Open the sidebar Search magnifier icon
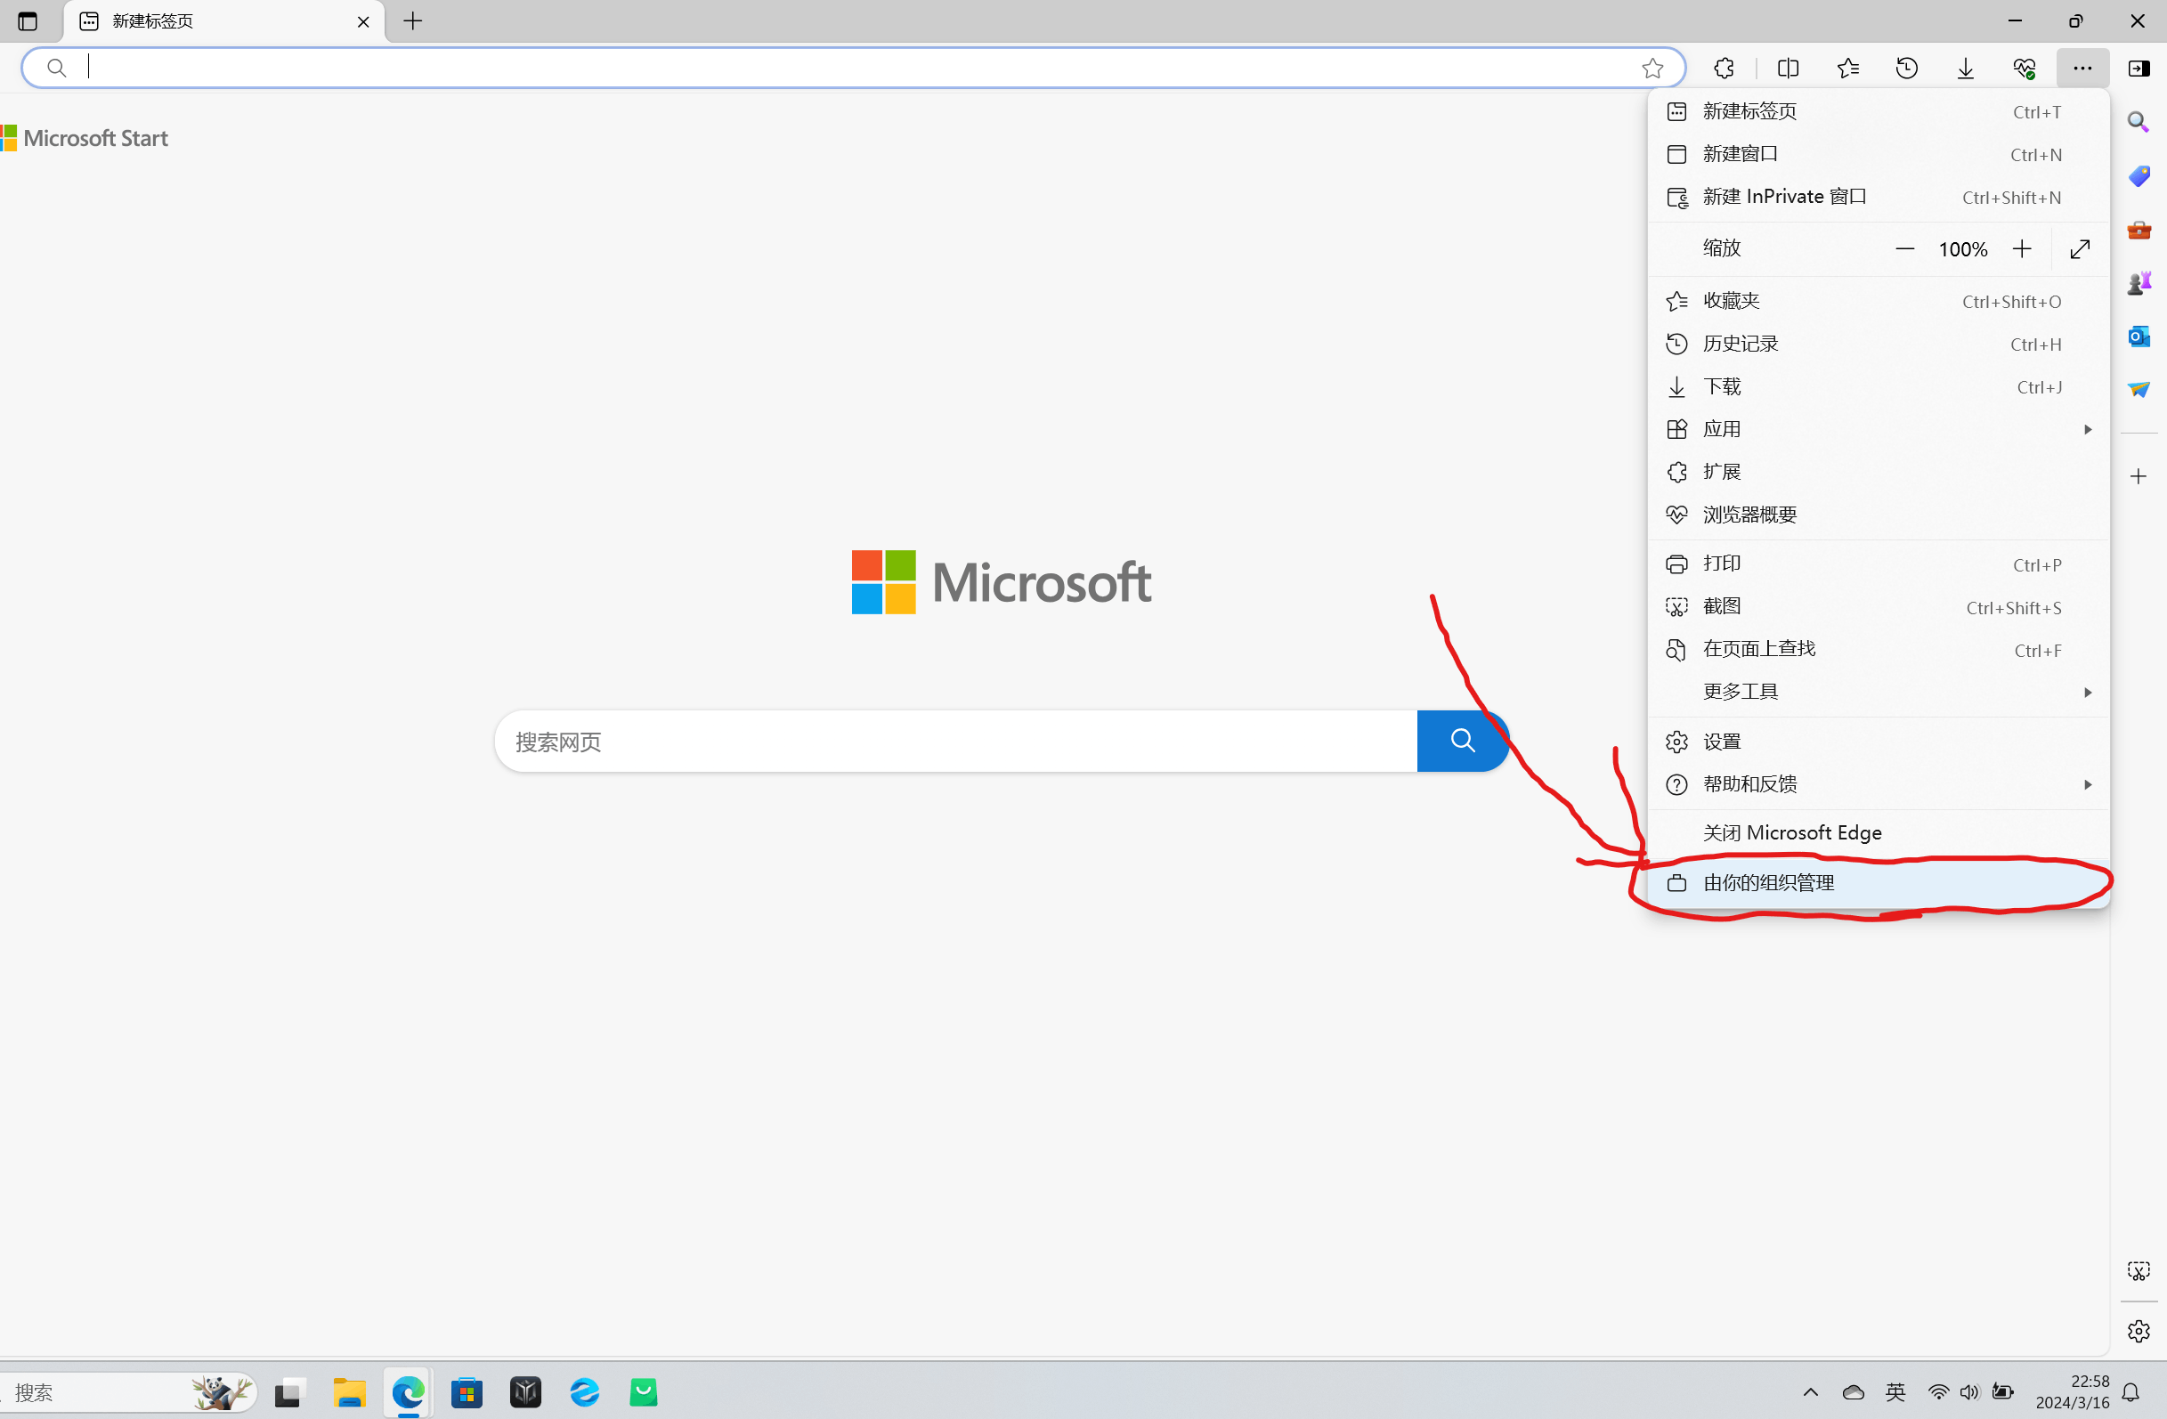The height and width of the screenshot is (1419, 2167). [x=2138, y=122]
